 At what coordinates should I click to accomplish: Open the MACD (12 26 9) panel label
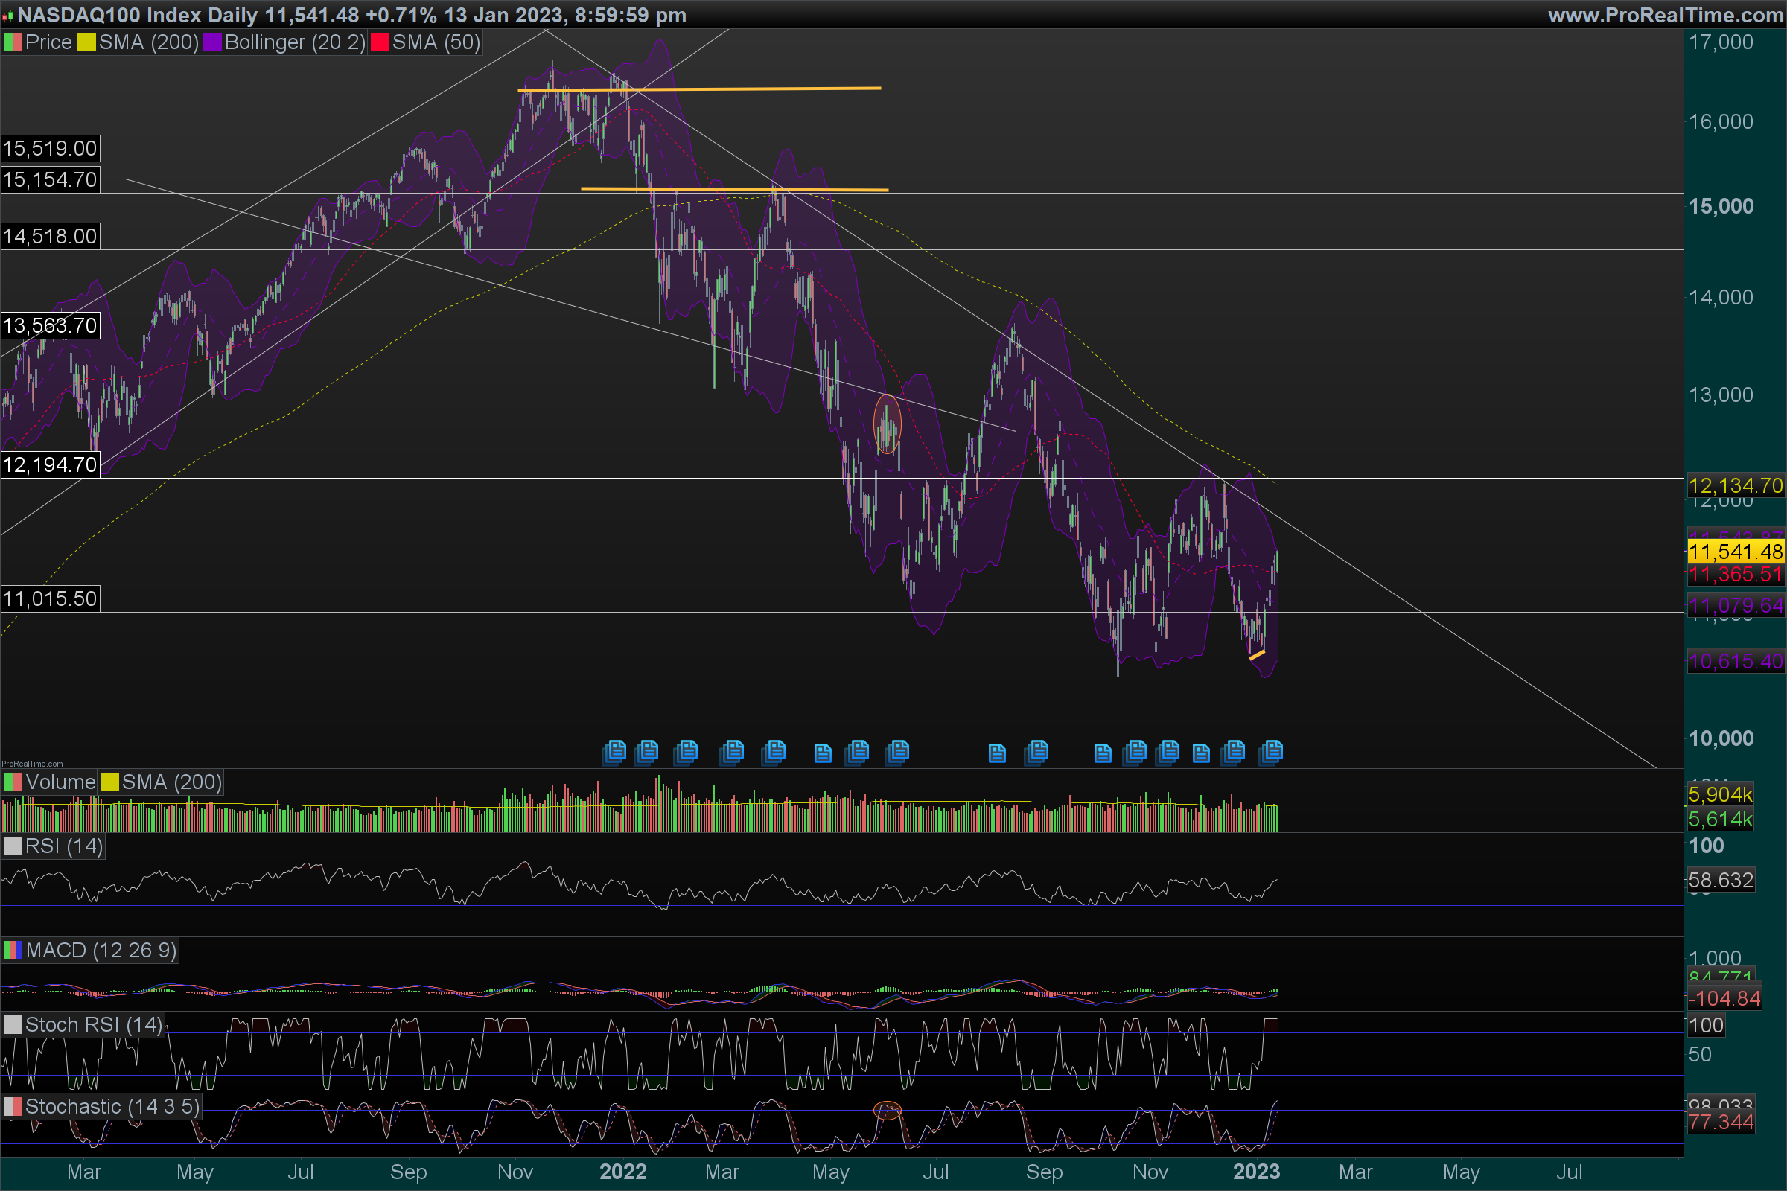pos(101,951)
